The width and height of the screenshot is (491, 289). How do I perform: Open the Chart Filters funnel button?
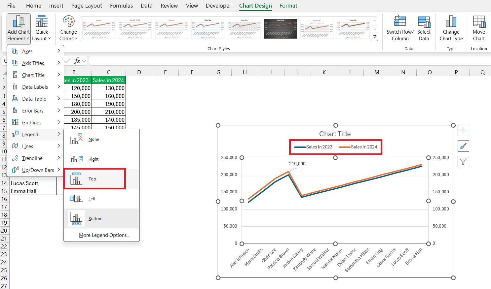coord(463,161)
